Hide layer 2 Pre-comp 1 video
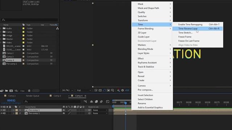 pos(1,113)
